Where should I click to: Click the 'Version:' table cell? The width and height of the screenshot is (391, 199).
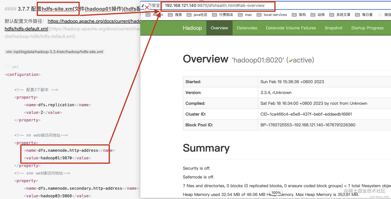pyautogui.click(x=220, y=93)
